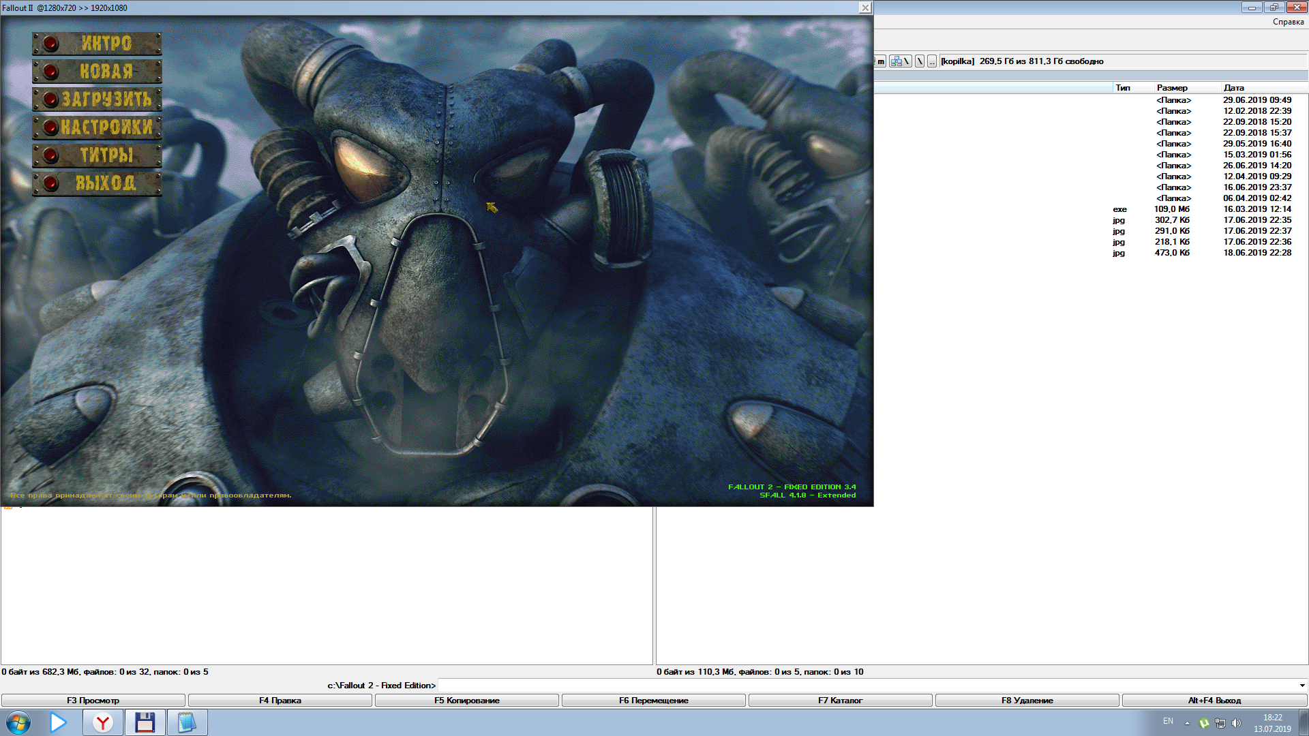The width and height of the screenshot is (1309, 736).
Task: Select the 291,0 Кб jpg file row
Action: (x=1091, y=231)
